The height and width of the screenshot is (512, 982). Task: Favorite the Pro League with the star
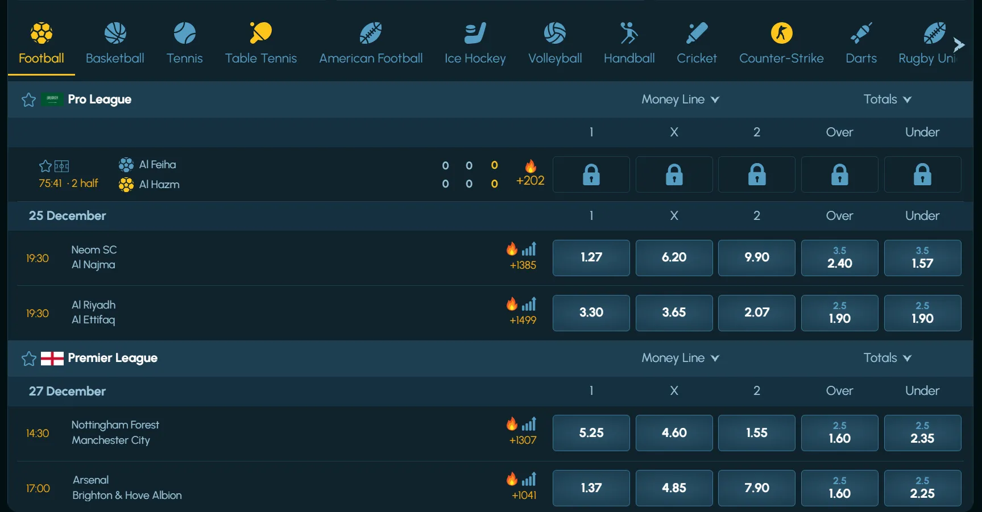pos(28,99)
